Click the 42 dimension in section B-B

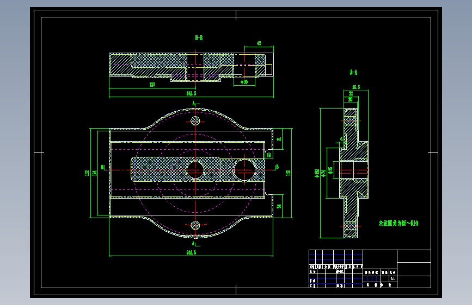(x=259, y=43)
